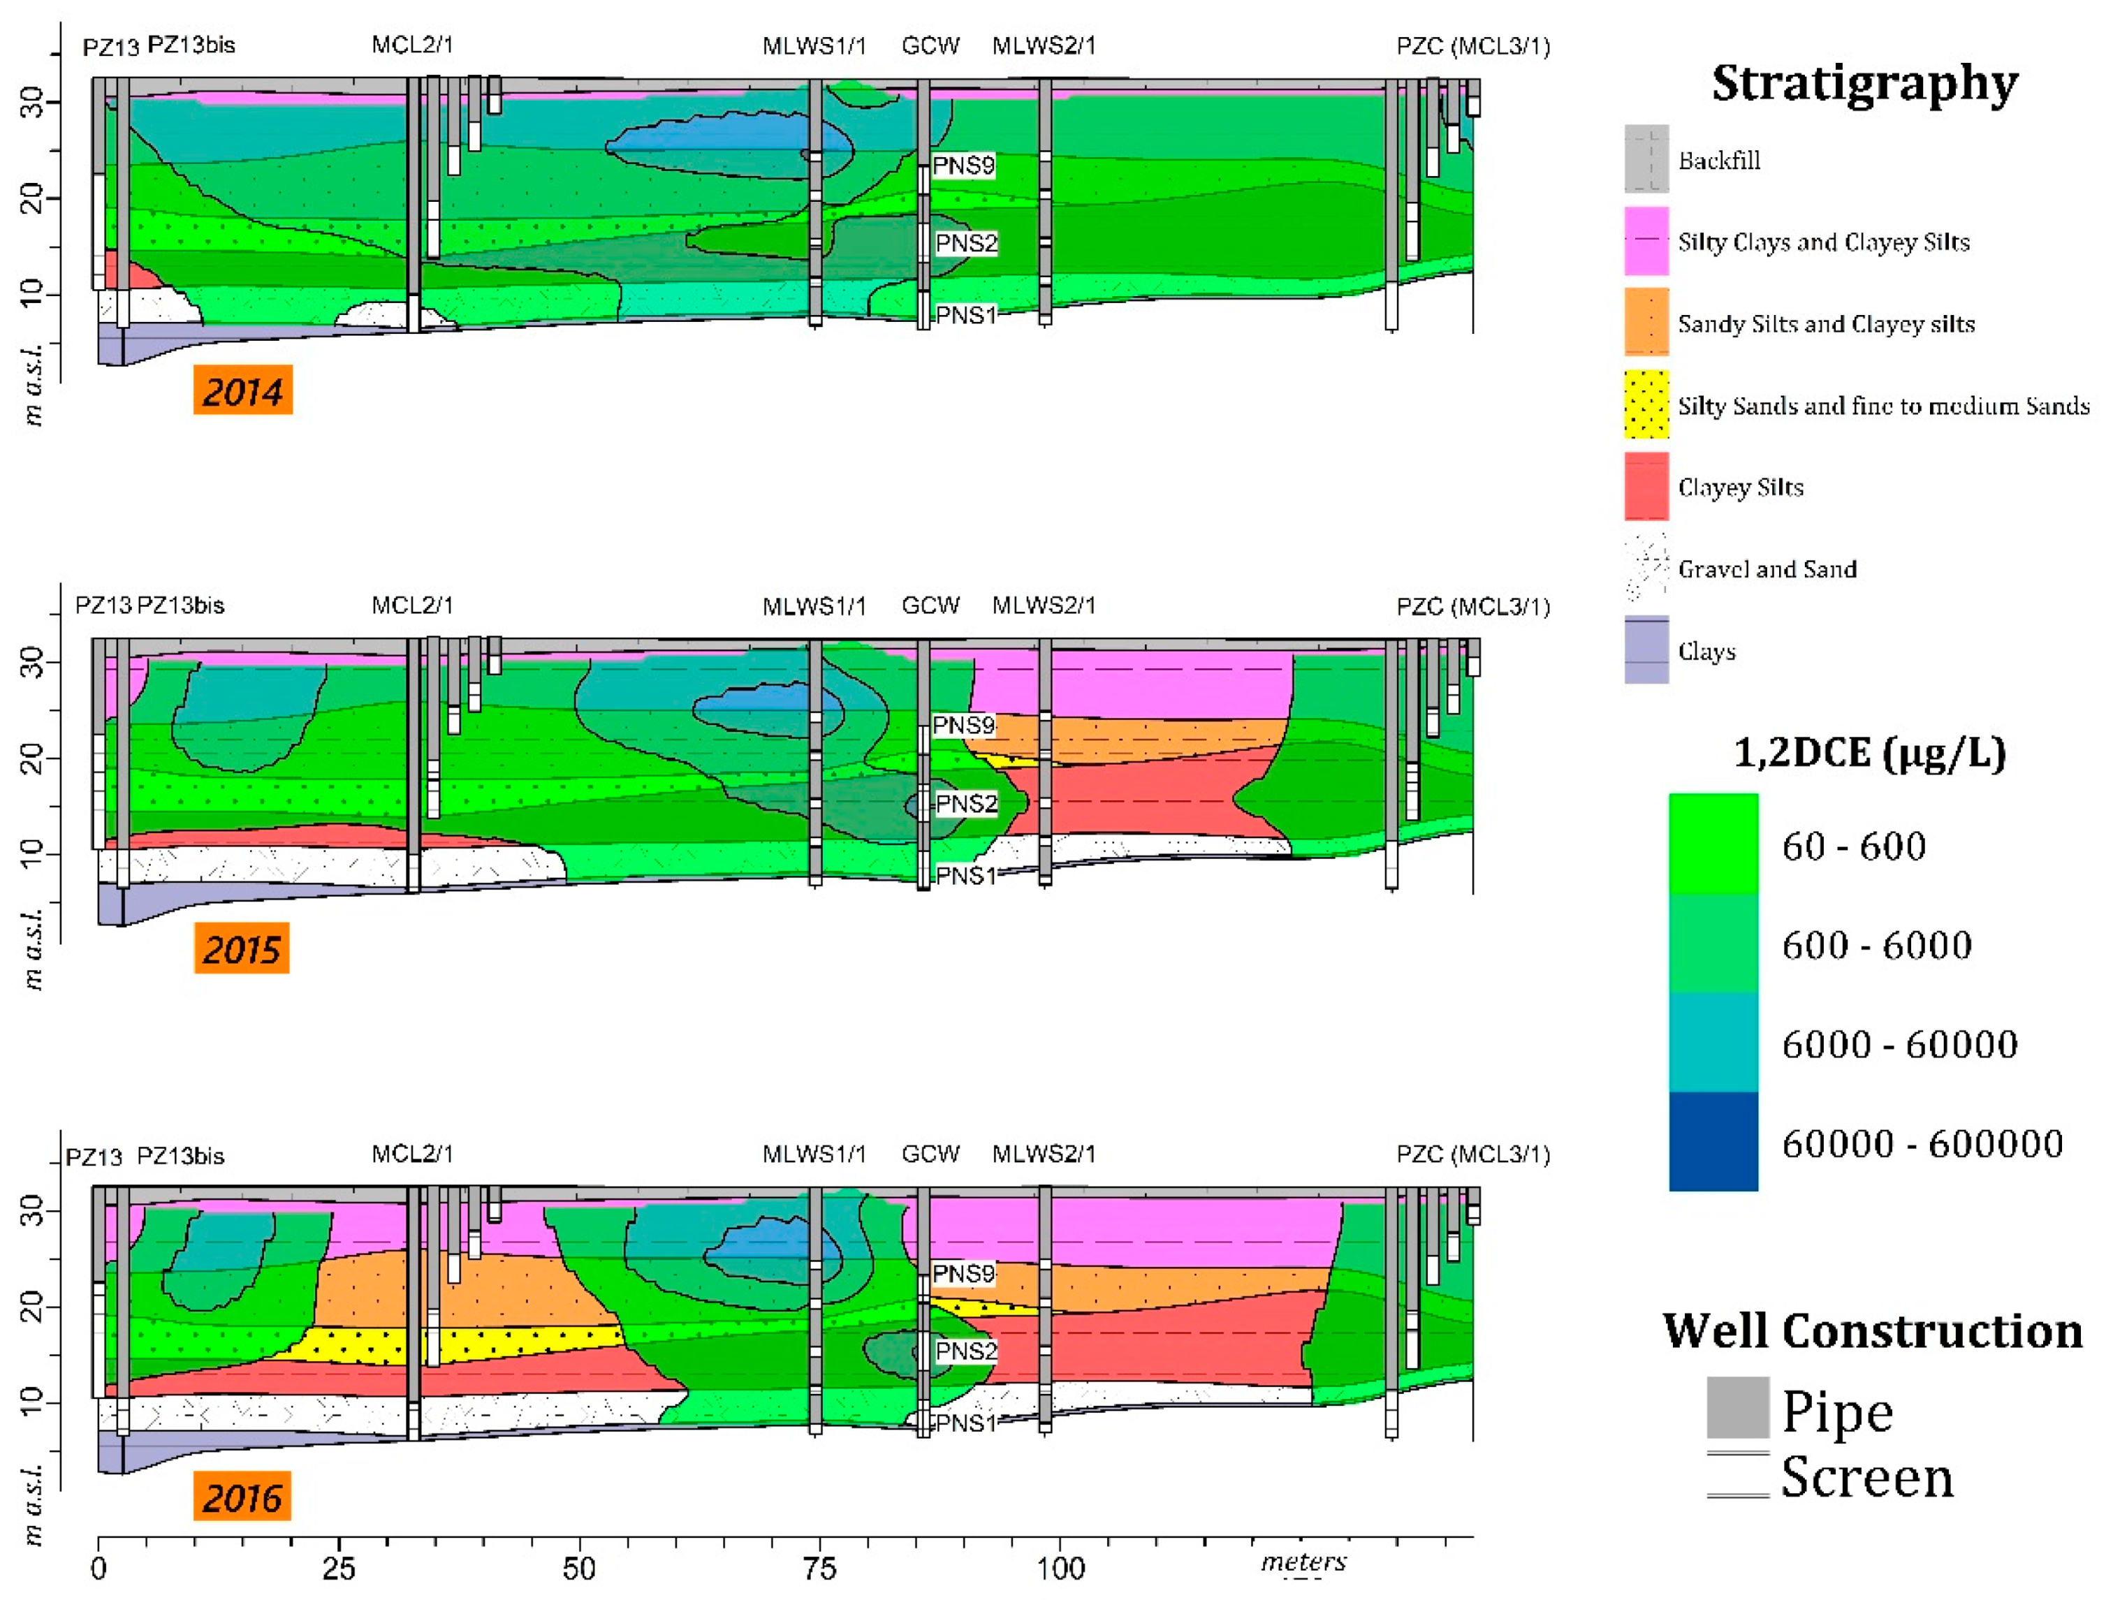Click the Backfill gray legend swatch
Viewport: 2106px width, 1600px height.
click(1646, 159)
